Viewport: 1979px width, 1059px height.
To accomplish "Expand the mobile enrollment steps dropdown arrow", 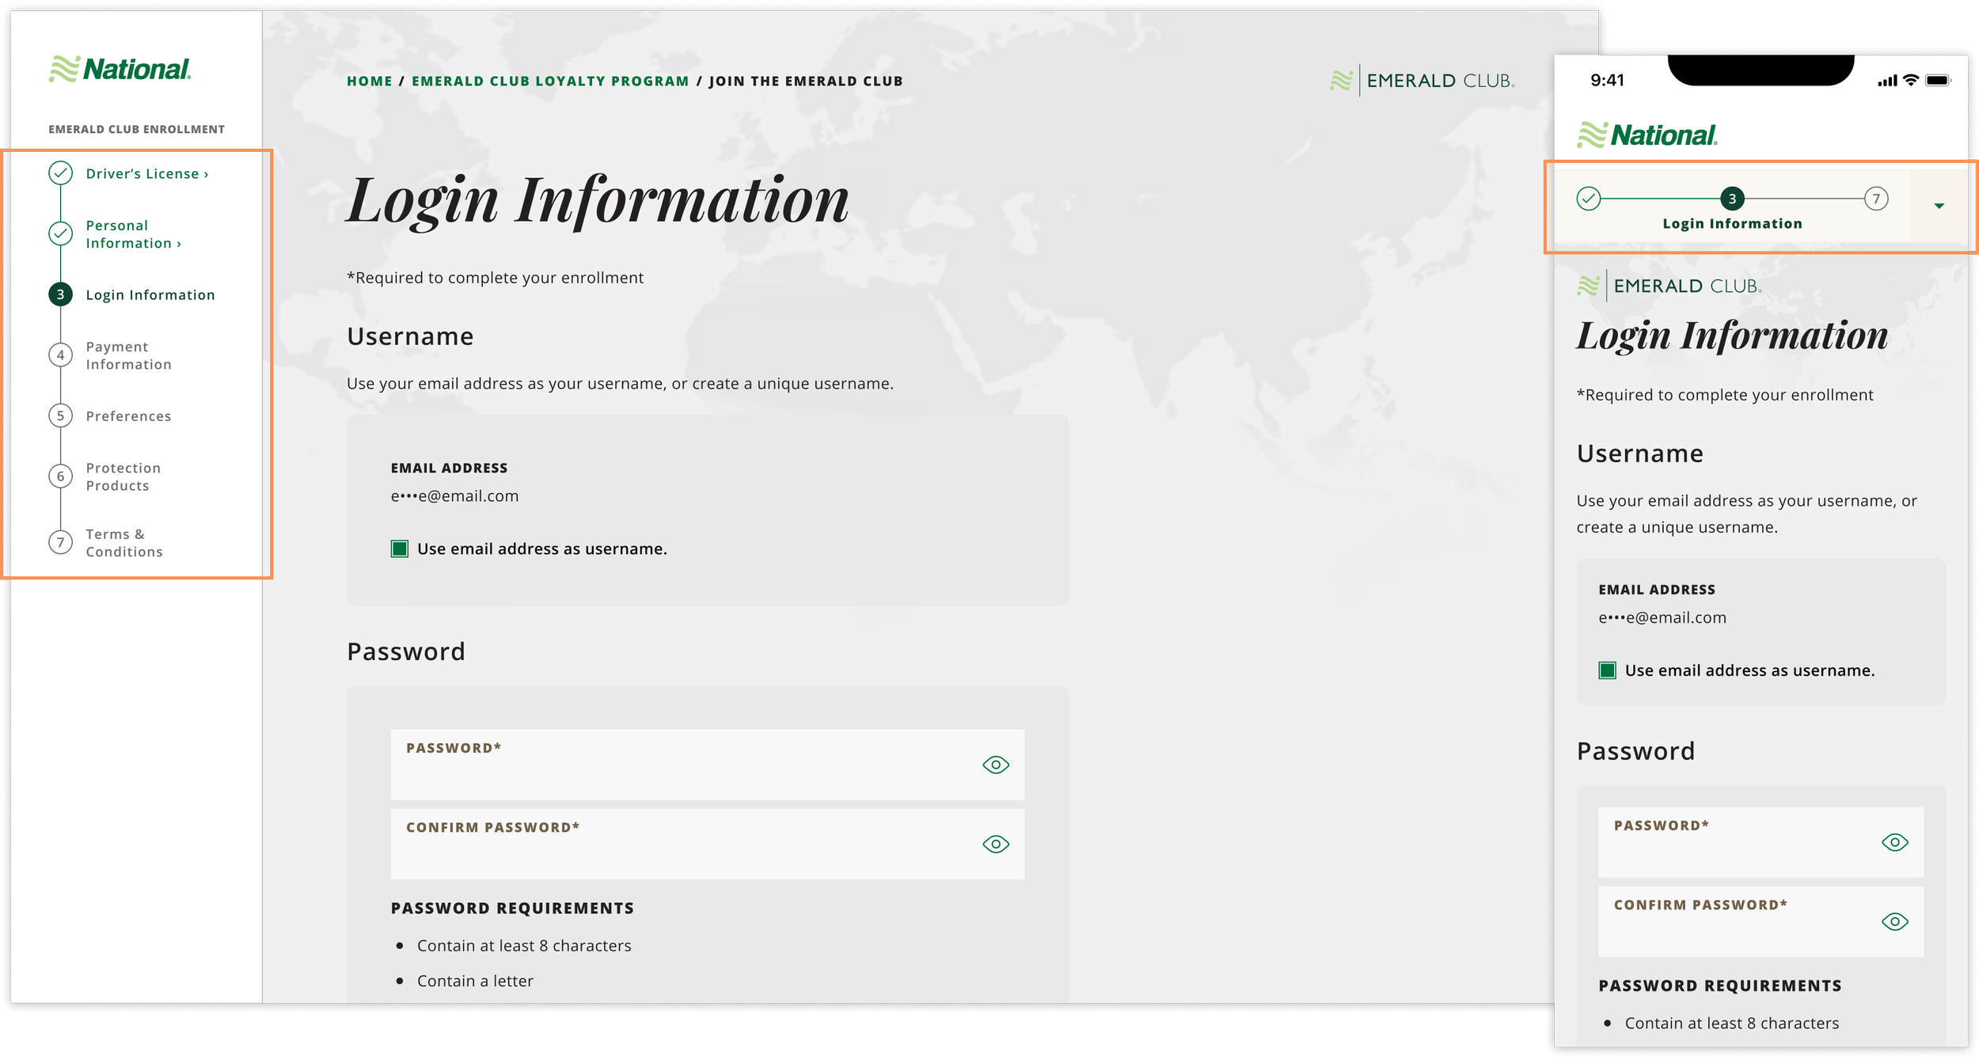I will point(1939,206).
